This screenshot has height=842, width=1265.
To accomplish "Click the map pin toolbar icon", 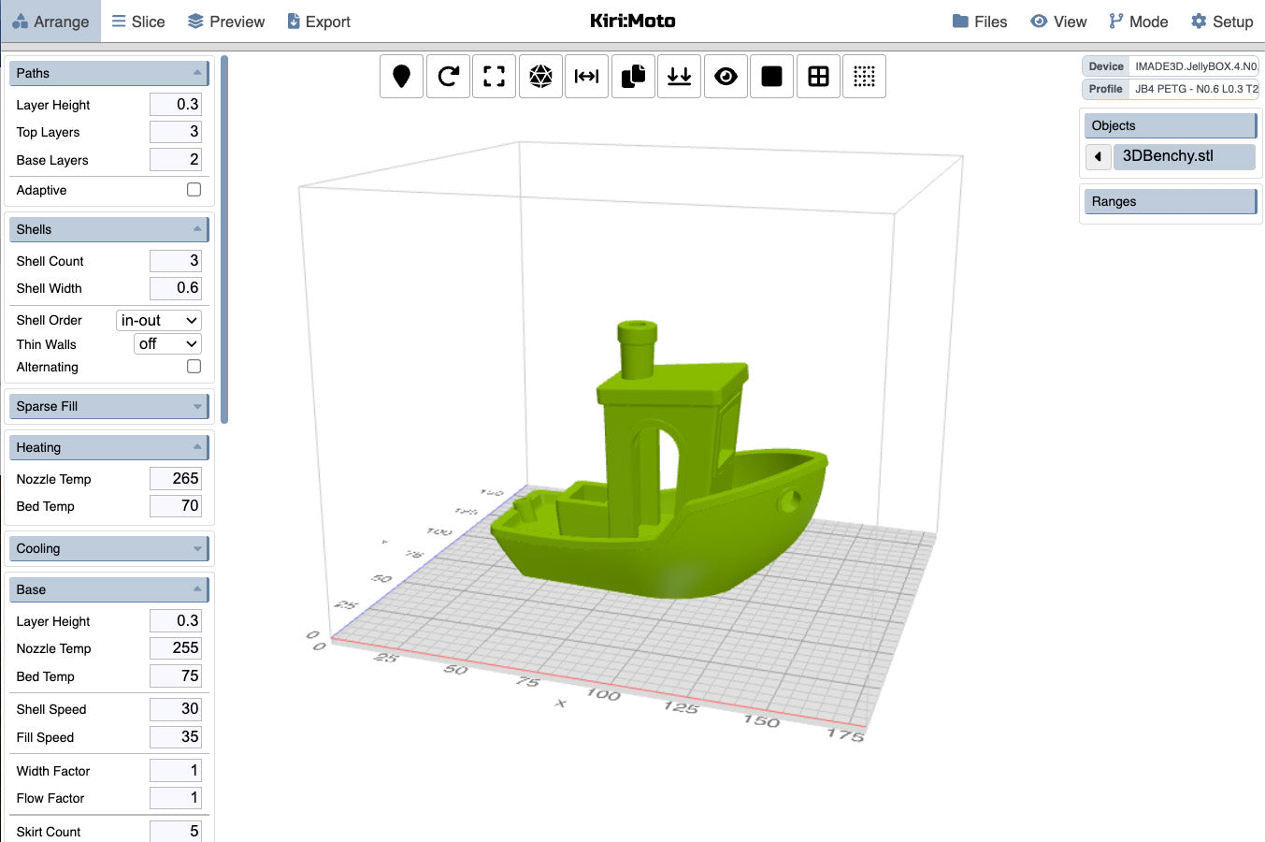I will (x=401, y=77).
